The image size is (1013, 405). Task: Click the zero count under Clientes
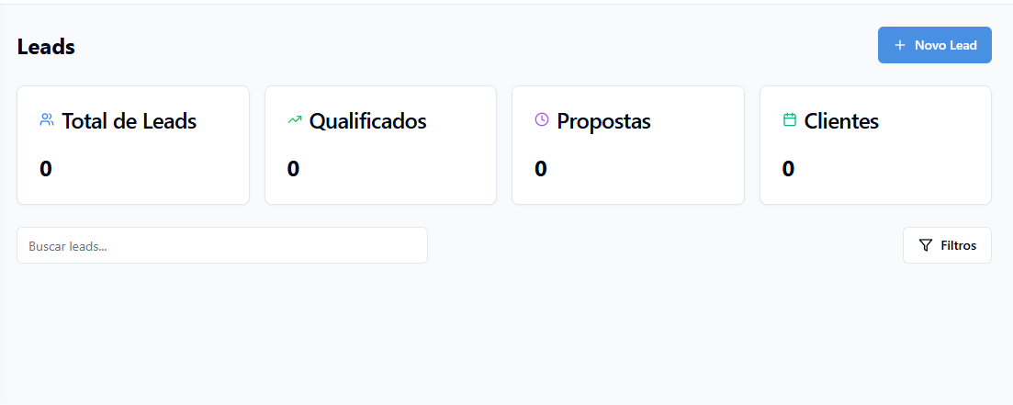(x=788, y=169)
